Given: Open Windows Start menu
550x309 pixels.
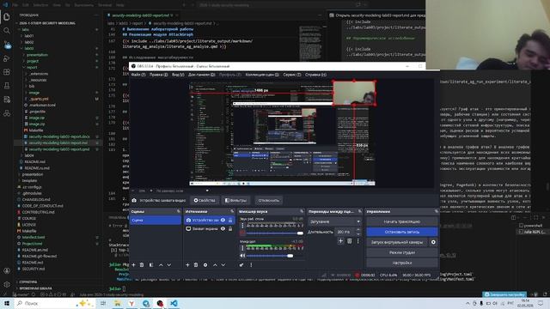Looking at the screenshot, I should (7, 303).
